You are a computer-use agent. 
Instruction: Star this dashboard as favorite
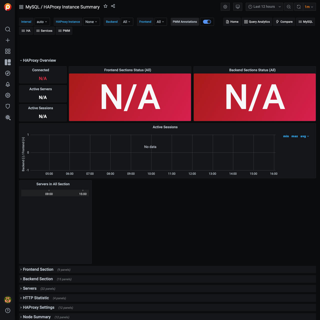105,6
